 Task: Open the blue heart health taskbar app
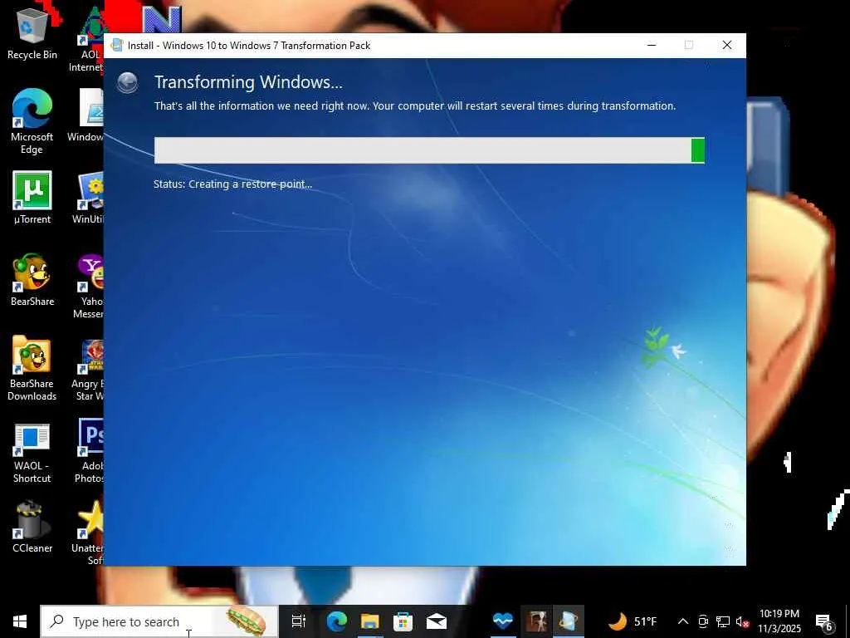(502, 621)
